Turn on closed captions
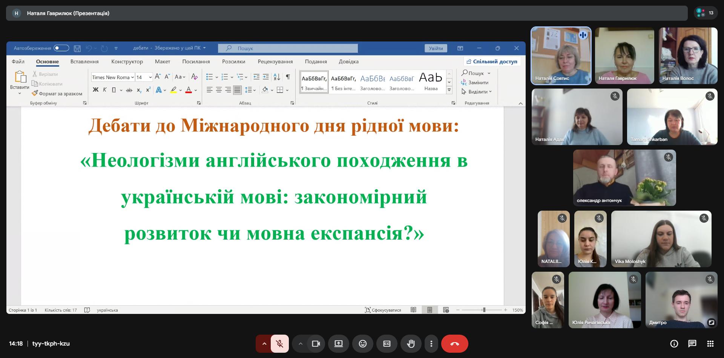 click(387, 344)
